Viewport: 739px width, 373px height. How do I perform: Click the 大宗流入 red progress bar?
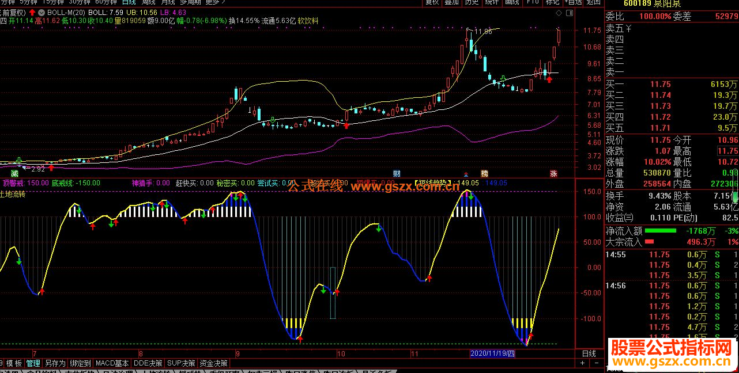pos(650,242)
